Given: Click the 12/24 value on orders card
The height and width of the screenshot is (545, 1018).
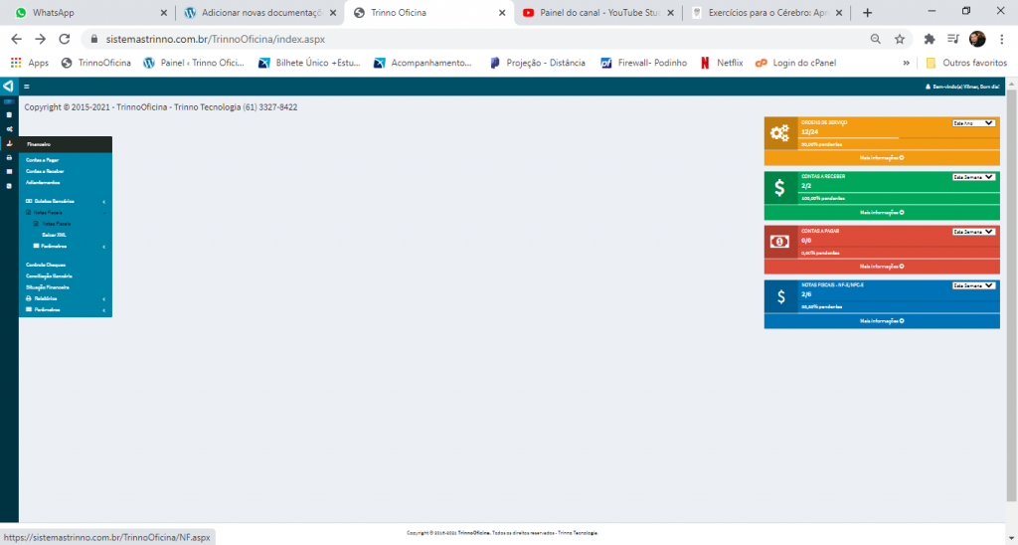Looking at the screenshot, I should click(x=809, y=132).
